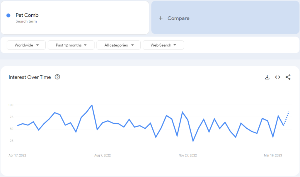Click the Mar 19, 2023 axis label
300x177 pixels.
(x=273, y=155)
